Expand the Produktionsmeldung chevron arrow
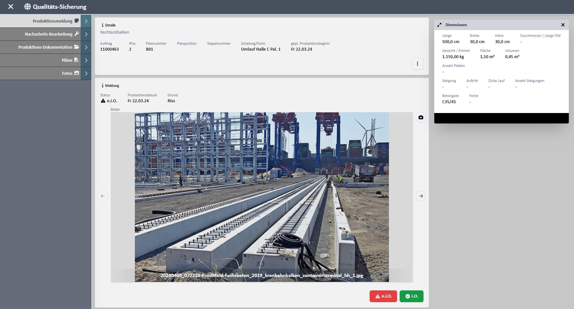 coord(86,21)
